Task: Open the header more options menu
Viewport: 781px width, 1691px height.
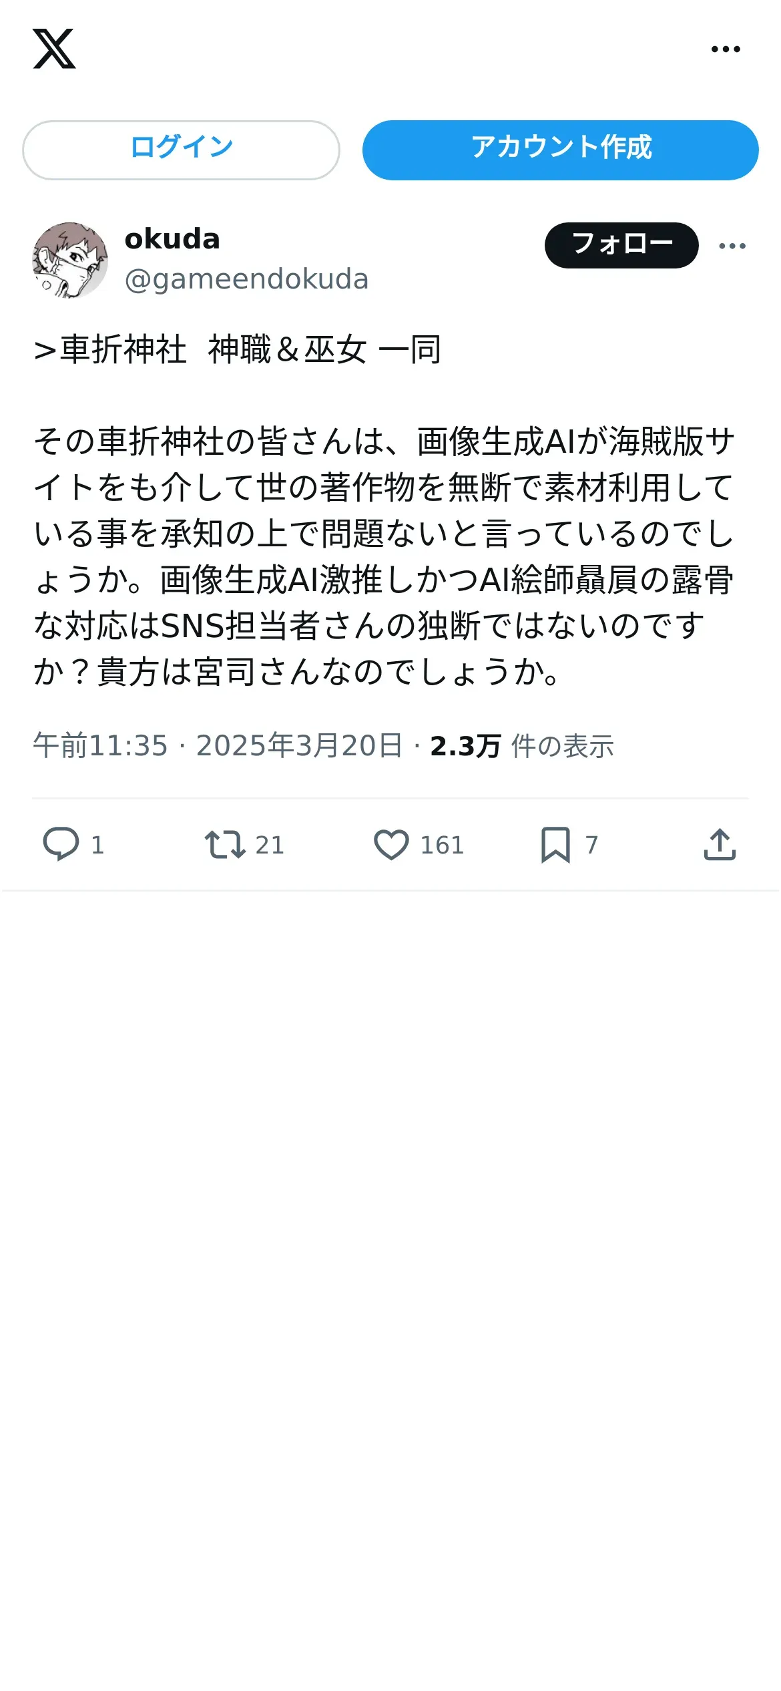Action: (726, 49)
